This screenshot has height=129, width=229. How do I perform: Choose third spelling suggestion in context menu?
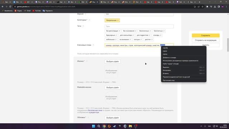(184, 54)
